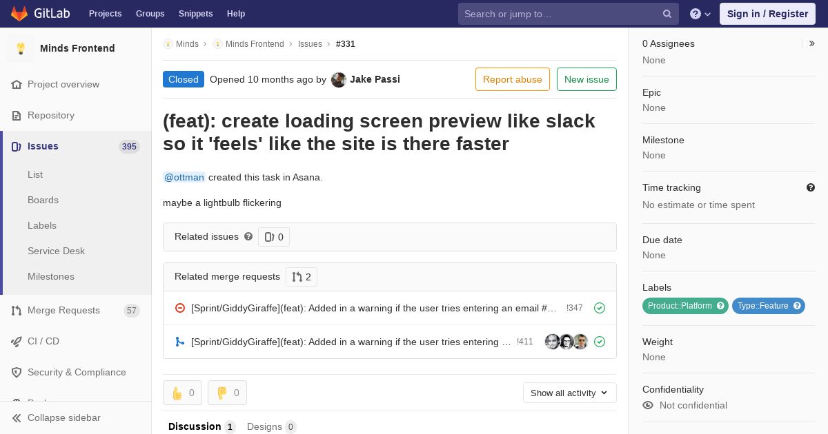Click the Sign in / Register button

(x=767, y=14)
